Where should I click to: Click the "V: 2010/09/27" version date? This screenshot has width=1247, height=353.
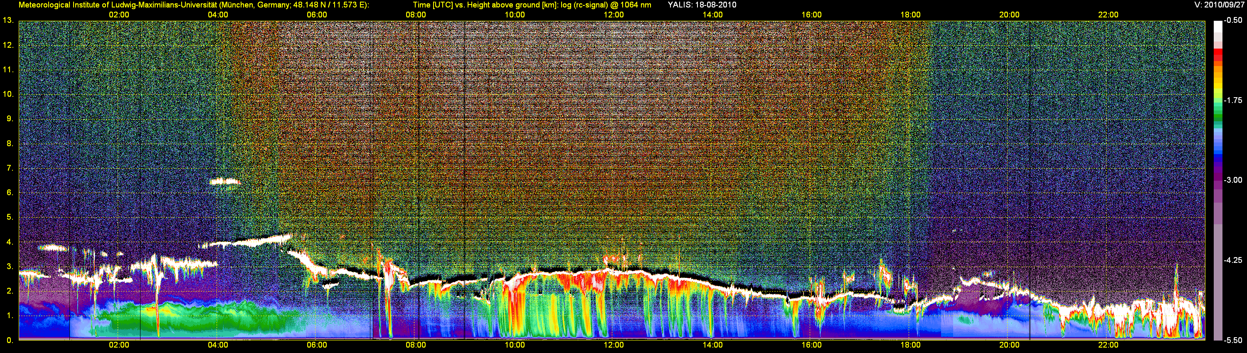click(1220, 5)
